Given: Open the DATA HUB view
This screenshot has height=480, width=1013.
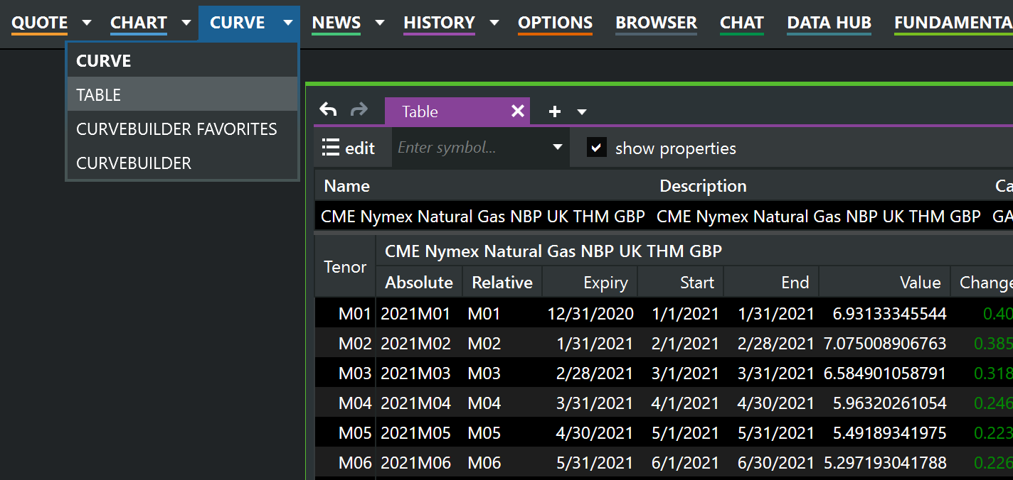Looking at the screenshot, I should [x=829, y=23].
